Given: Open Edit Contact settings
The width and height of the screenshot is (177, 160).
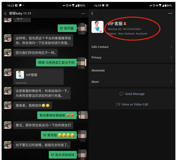Looking at the screenshot, I should pyautogui.click(x=132, y=47).
